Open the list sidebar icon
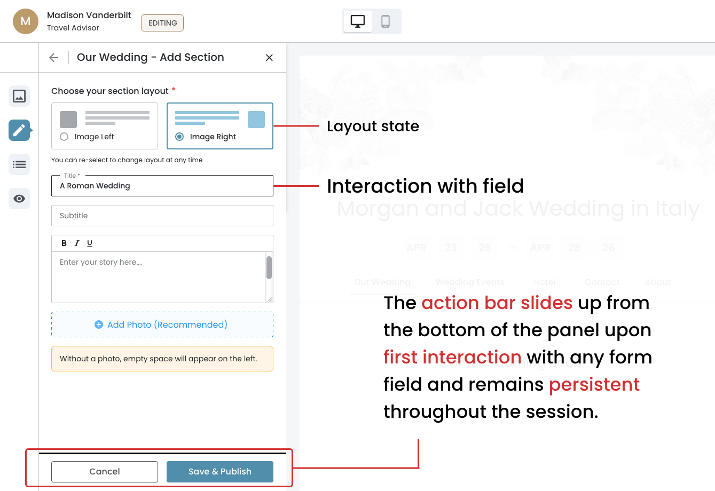Image resolution: width=715 pixels, height=491 pixels. 19,164
